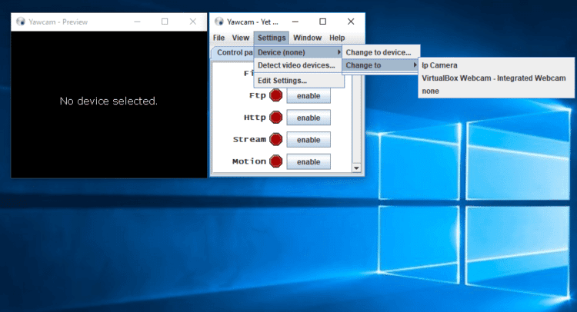The width and height of the screenshot is (577, 312).
Task: Open Edit Settings...
Action: point(299,81)
